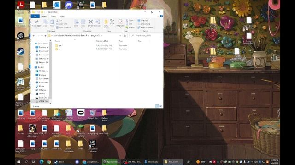
Task: Click the Refresh button in address bar
Action: pyautogui.click(x=125, y=36)
